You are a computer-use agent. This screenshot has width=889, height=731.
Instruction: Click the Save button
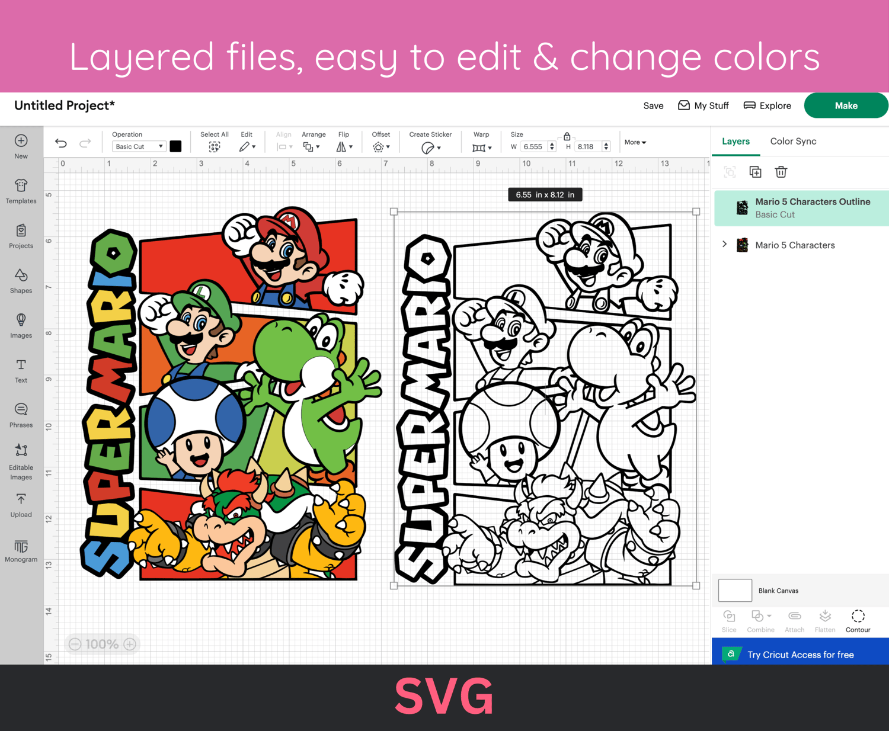coord(653,105)
